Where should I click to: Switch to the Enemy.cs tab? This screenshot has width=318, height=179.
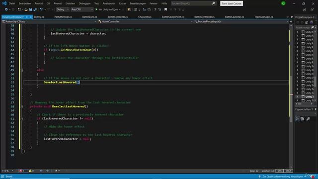(x=39, y=17)
